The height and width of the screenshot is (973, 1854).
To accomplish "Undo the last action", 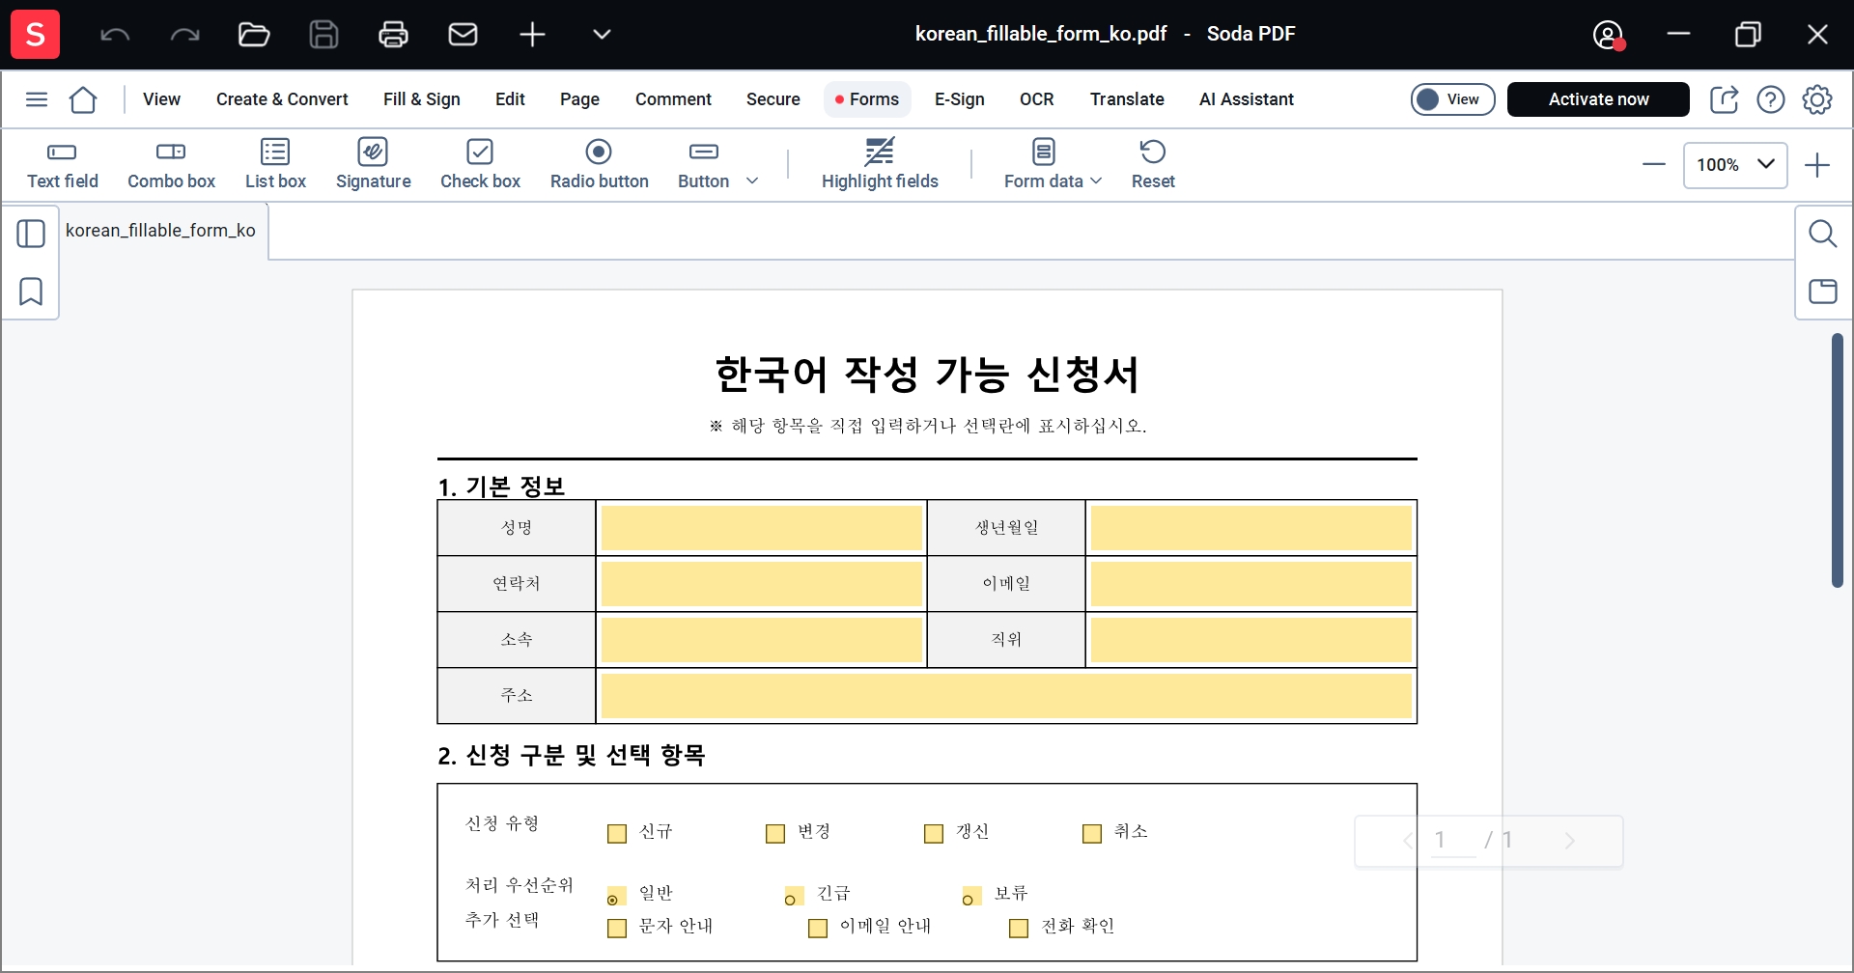I will (115, 36).
